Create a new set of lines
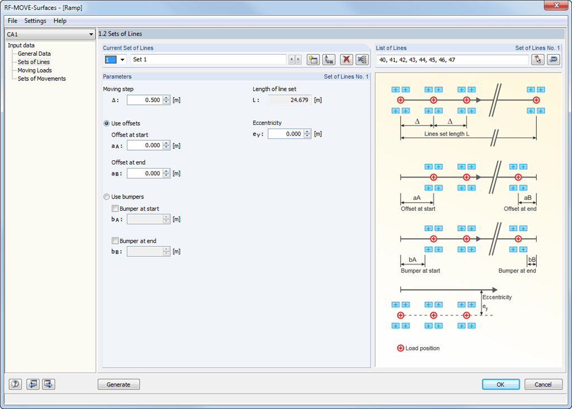This screenshot has width=572, height=409. coord(313,59)
